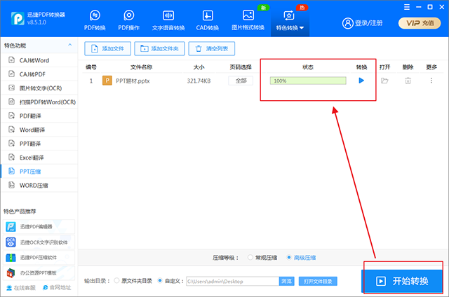Select CAJ转Word in sidebar
The height and width of the screenshot is (297, 449).
[39, 60]
